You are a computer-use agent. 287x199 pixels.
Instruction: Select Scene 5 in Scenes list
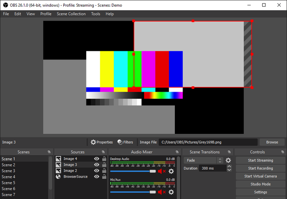(25, 183)
